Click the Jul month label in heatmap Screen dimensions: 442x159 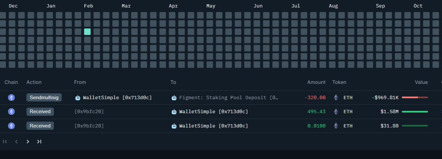(295, 6)
